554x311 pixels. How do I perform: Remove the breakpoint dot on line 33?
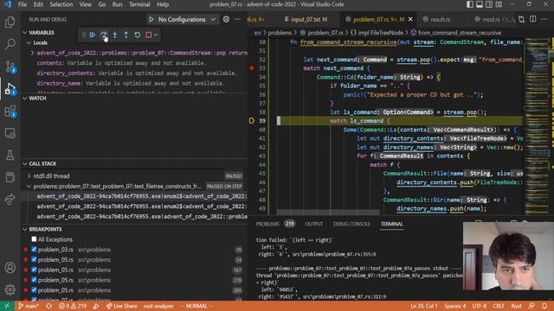252,68
